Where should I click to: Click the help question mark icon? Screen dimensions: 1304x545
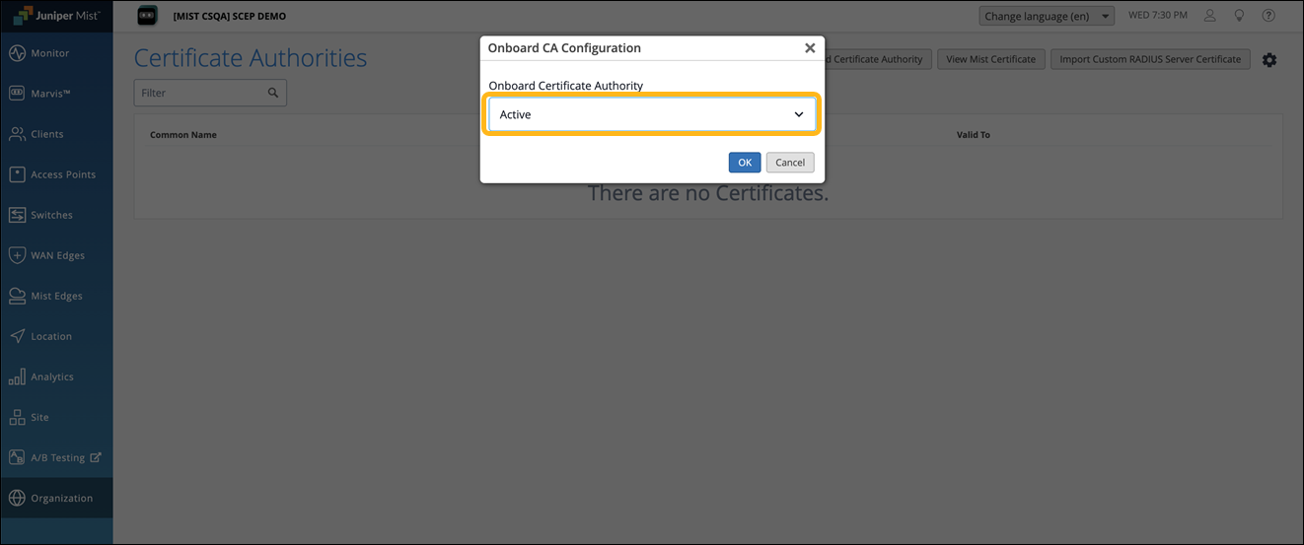pos(1268,16)
